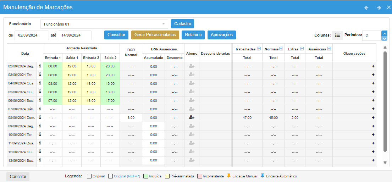Screen dimensions: 392x182
Task: Expand the Trabalhadas column group
Action: point(259,49)
